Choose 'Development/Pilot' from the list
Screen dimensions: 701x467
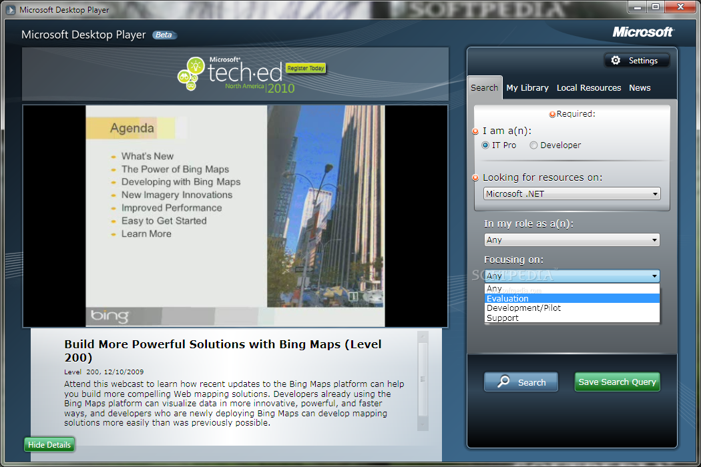(x=571, y=308)
